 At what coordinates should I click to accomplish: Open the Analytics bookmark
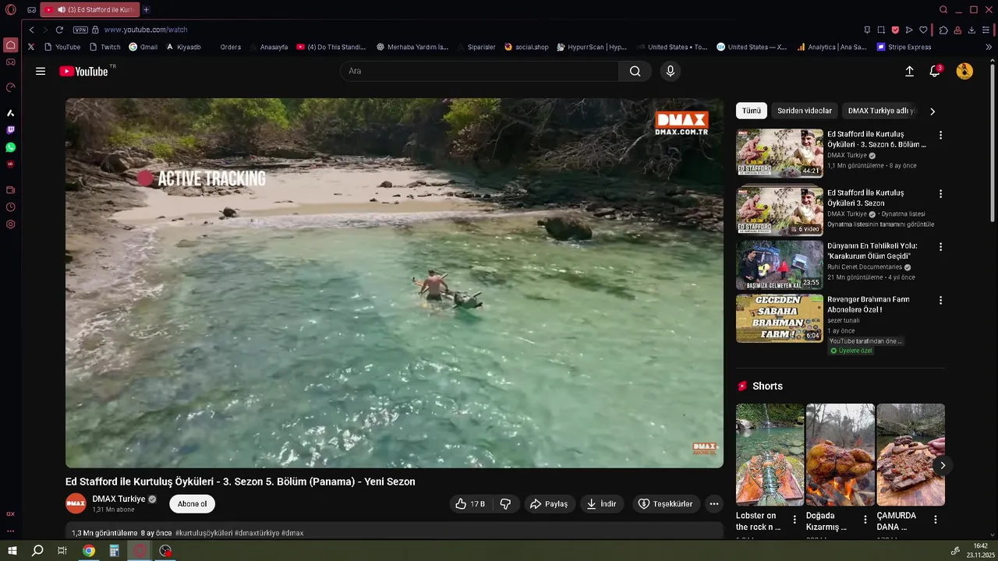832,47
